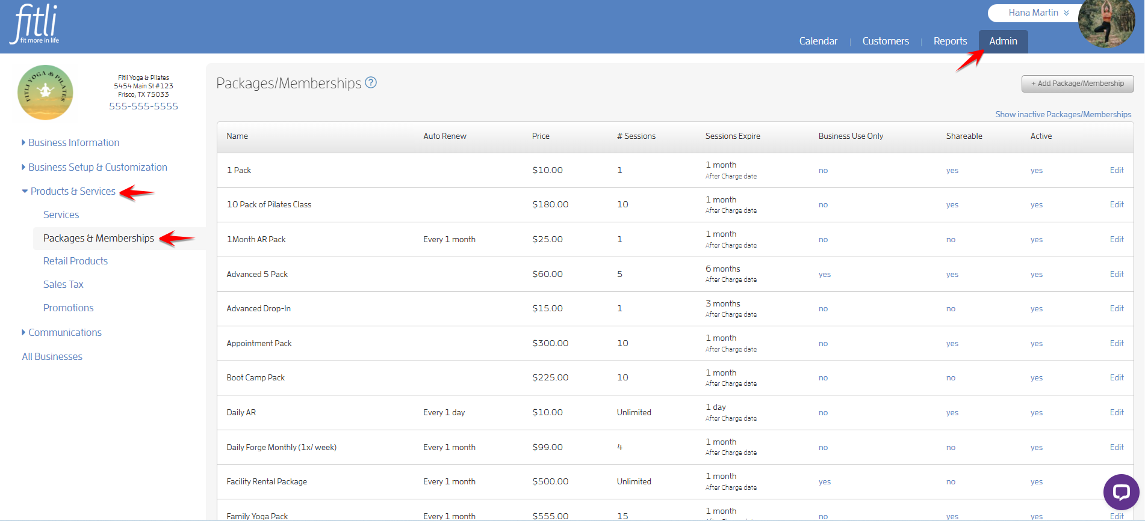Click the Boot Camp Pack name

tap(255, 377)
